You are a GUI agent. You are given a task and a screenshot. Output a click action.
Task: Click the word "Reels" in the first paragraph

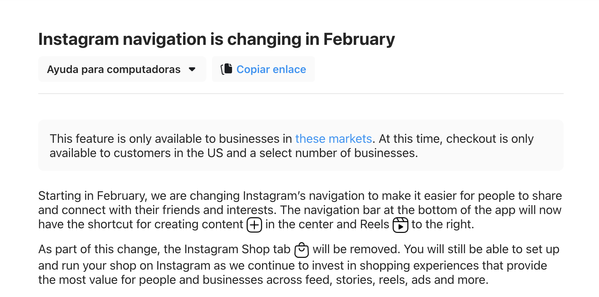(x=374, y=224)
